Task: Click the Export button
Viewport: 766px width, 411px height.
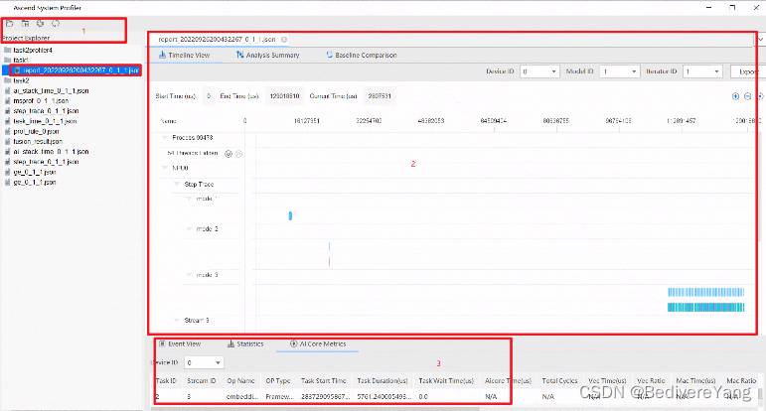Action: click(x=747, y=71)
